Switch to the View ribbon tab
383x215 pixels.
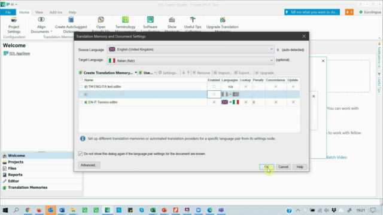coord(39,12)
